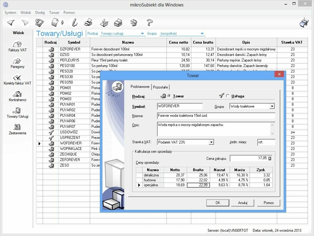Confirm the Towar dialog with OK

click(x=218, y=203)
